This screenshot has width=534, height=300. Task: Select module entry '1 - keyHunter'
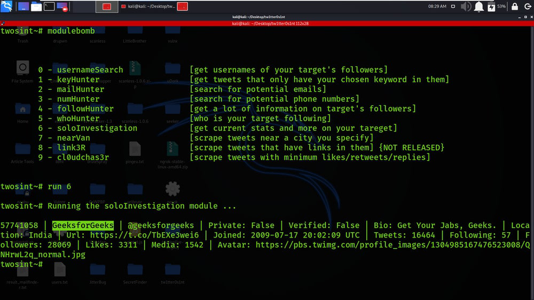click(69, 80)
